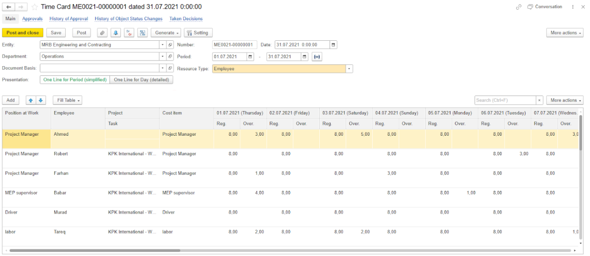Expand the Resource Type dropdown

pos(349,68)
